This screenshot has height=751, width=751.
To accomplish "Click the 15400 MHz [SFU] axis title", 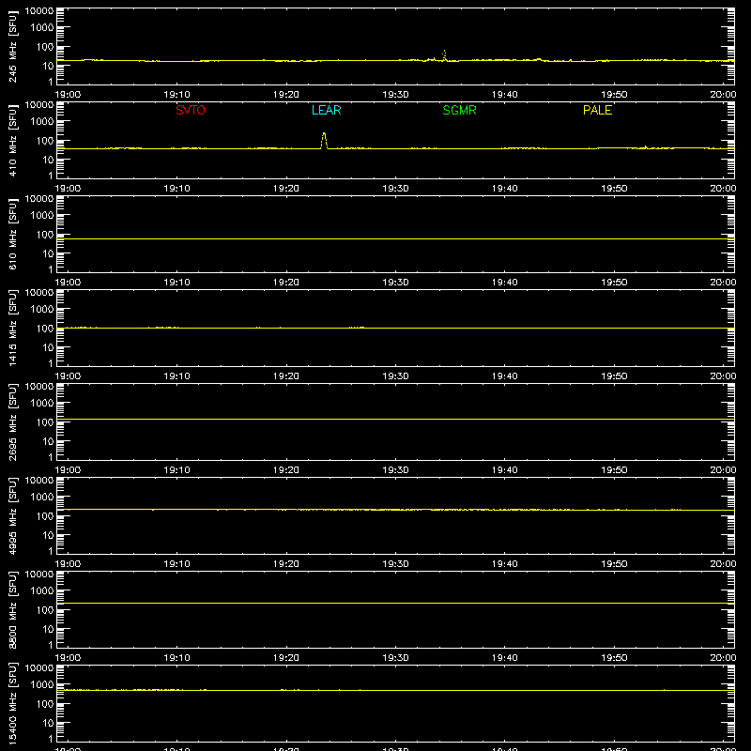I will click(x=12, y=703).
